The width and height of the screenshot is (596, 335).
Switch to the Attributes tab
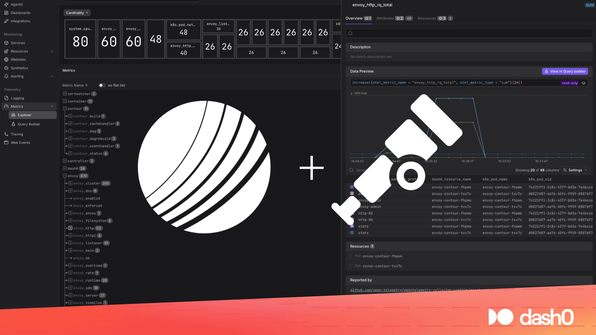(x=395, y=18)
